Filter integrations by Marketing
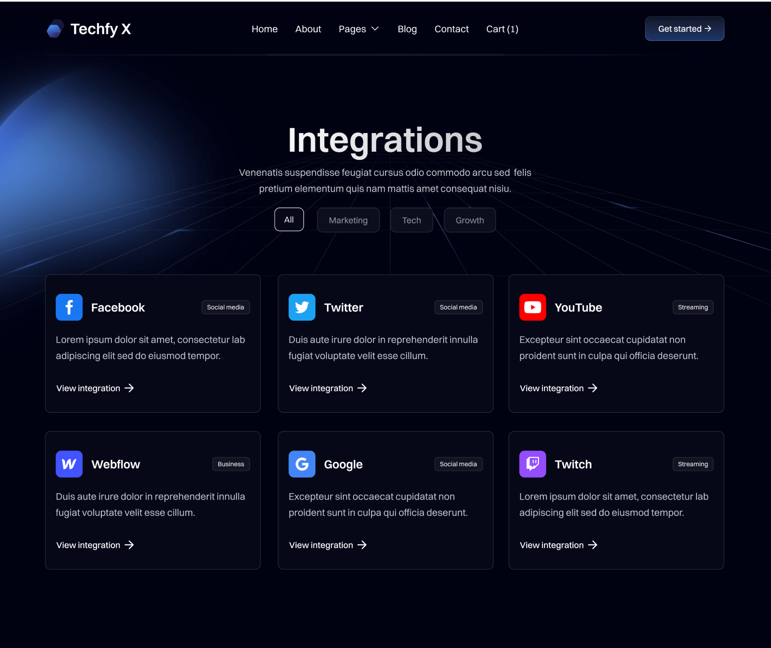 pyautogui.click(x=348, y=220)
